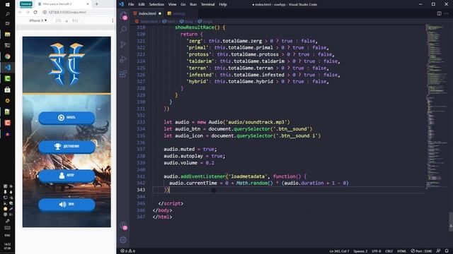
Task: Open the Run menu
Action: [193, 4]
